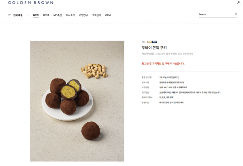
Task: Open the main product cookie photo
Action: (x=77, y=101)
